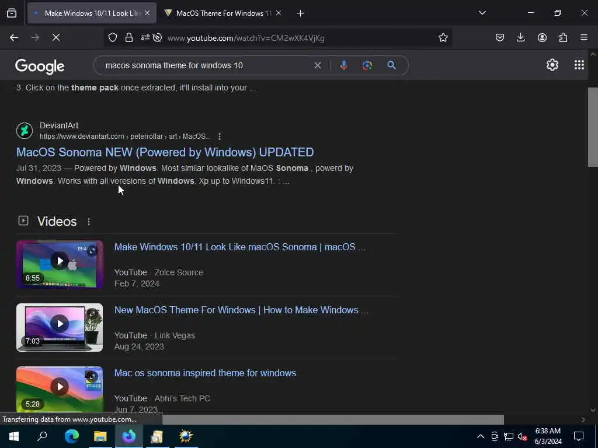The height and width of the screenshot is (448, 598).
Task: Open Firefox account icon
Action: (x=542, y=37)
